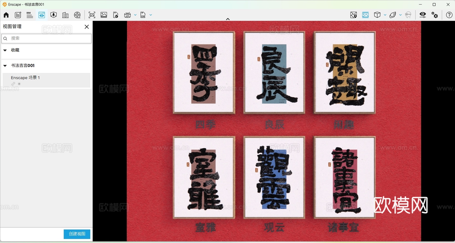Click the search magnifier icon
This screenshot has width=455, height=243.
pyautogui.click(x=5, y=39)
